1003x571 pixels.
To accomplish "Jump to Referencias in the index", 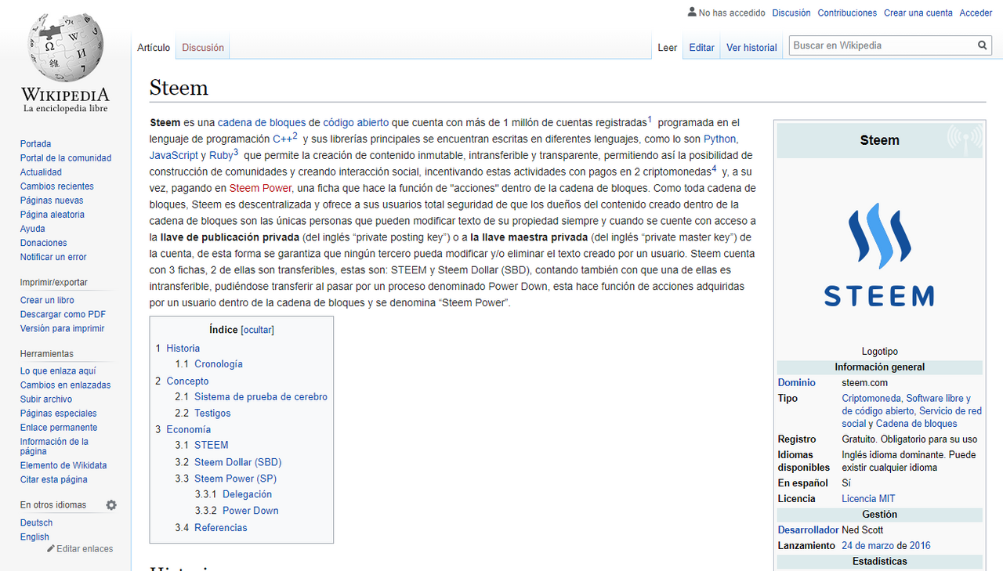I will pyautogui.click(x=220, y=527).
